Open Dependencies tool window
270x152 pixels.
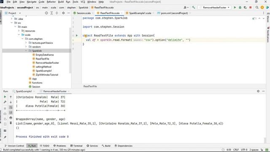(124, 146)
